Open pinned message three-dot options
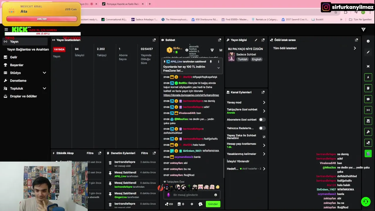The image size is (375, 211). pyautogui.click(x=218, y=62)
